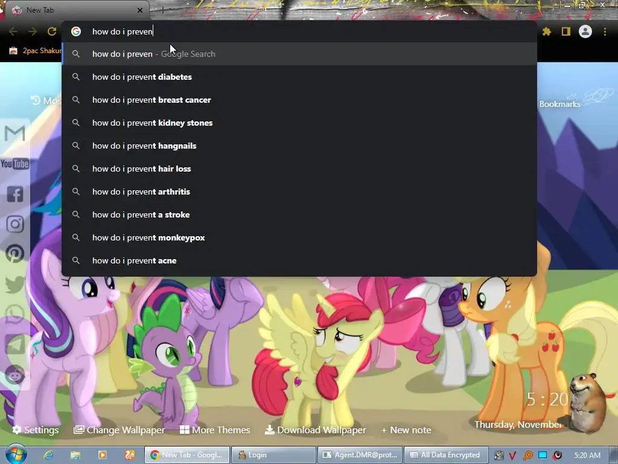
Task: Click the hamster mascot on the page
Action: click(x=589, y=402)
